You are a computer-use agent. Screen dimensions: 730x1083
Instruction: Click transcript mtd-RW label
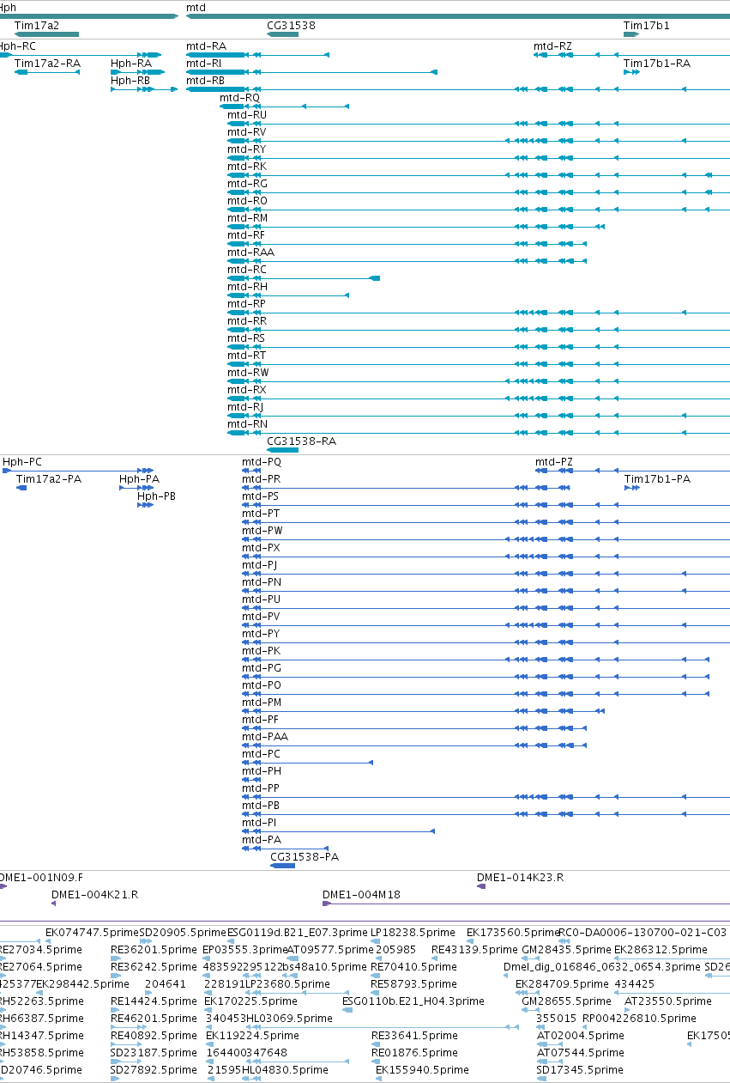pos(249,373)
